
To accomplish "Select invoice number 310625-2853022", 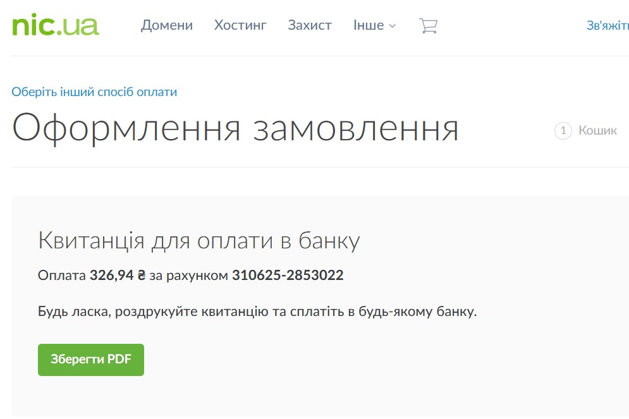I will click(288, 276).
